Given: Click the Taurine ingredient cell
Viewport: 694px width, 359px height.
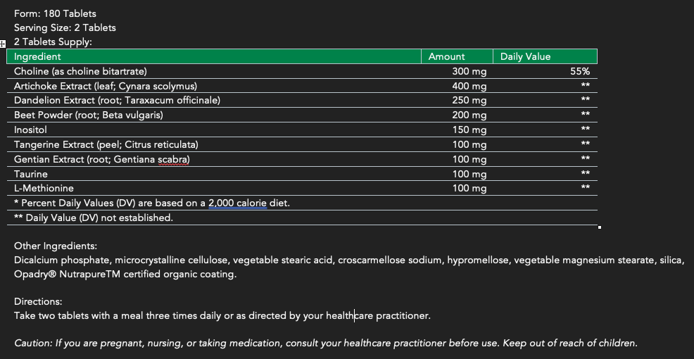Looking at the screenshot, I should (31, 174).
